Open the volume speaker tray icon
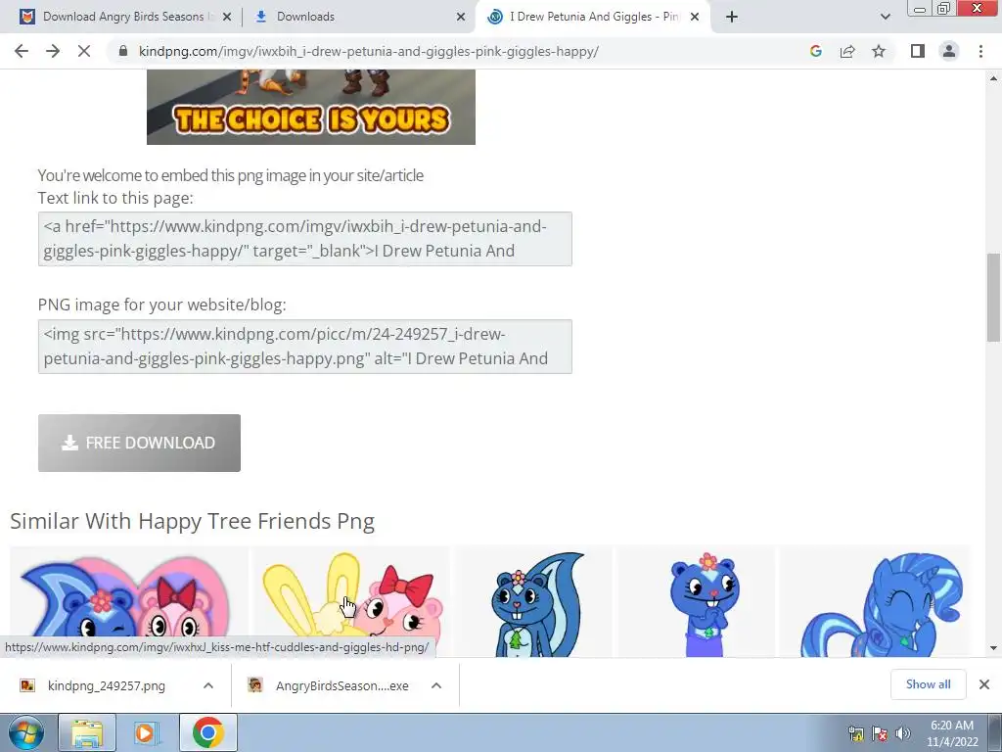 click(903, 732)
